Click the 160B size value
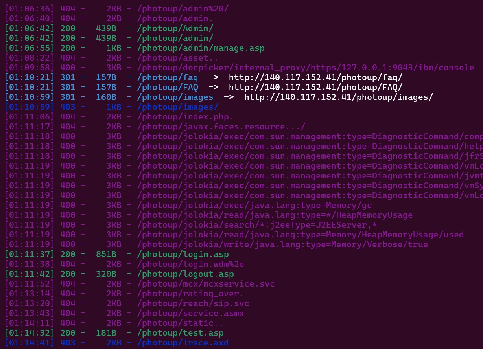The width and height of the screenshot is (483, 349). pyautogui.click(x=106, y=97)
